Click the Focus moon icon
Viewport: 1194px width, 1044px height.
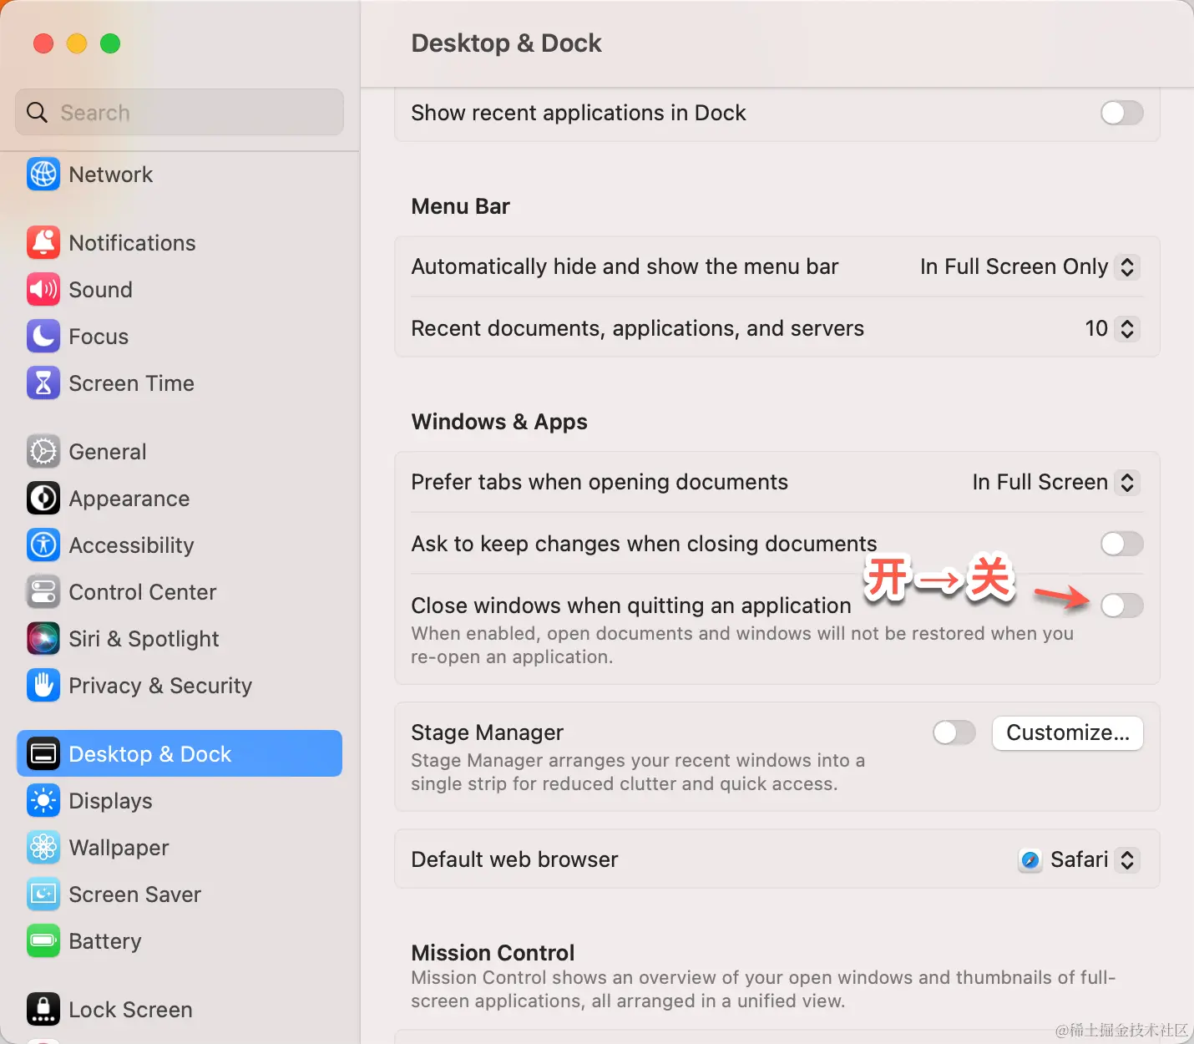click(43, 337)
